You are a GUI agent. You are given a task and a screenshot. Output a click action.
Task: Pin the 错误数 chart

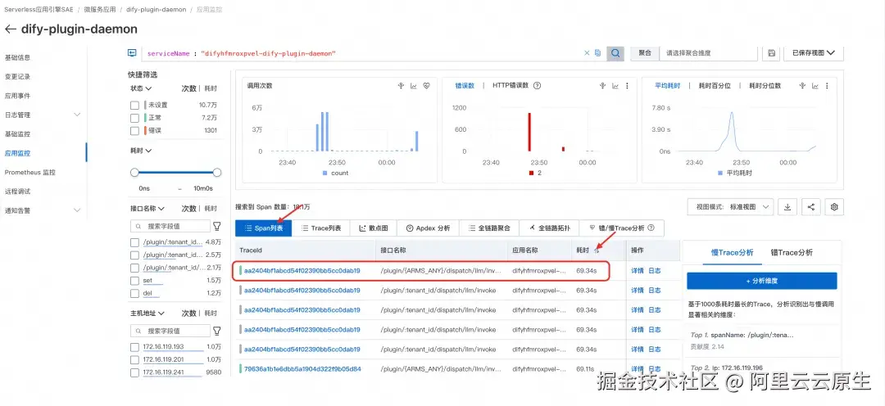pyautogui.click(x=603, y=86)
